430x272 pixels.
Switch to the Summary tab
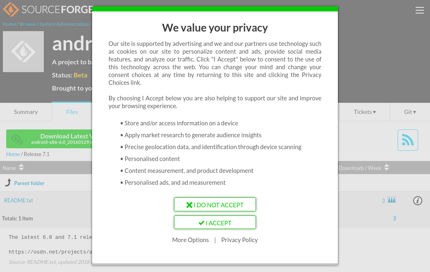pyautogui.click(x=26, y=112)
